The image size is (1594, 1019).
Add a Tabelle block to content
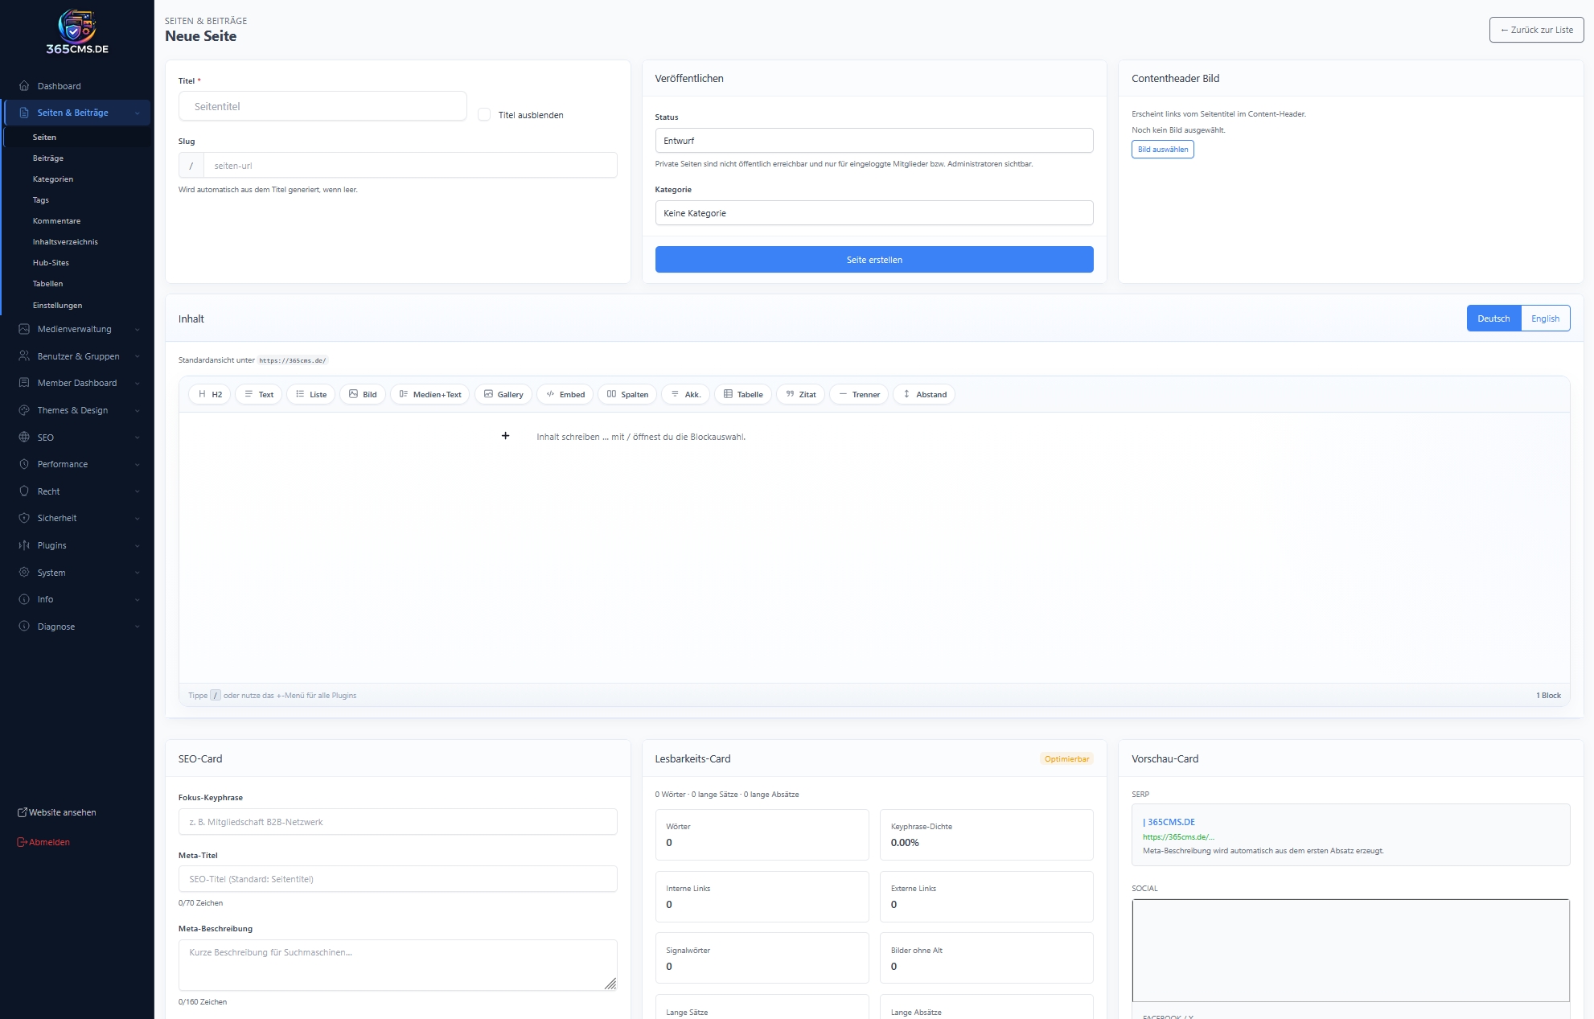[742, 394]
